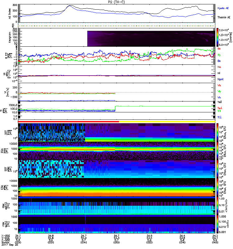Click the red Bz legend entry
The width and height of the screenshot is (233, 249).
[x=219, y=49]
